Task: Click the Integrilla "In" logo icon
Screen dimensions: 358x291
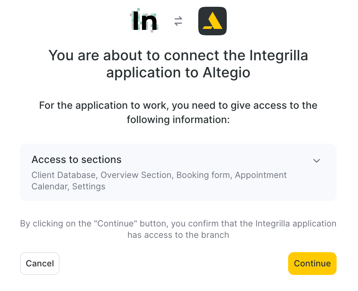Action: (144, 21)
